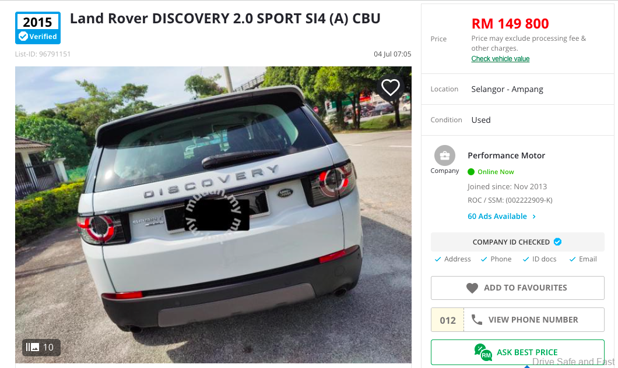Click the green Online Now status dot
The image size is (618, 368).
coord(471,172)
